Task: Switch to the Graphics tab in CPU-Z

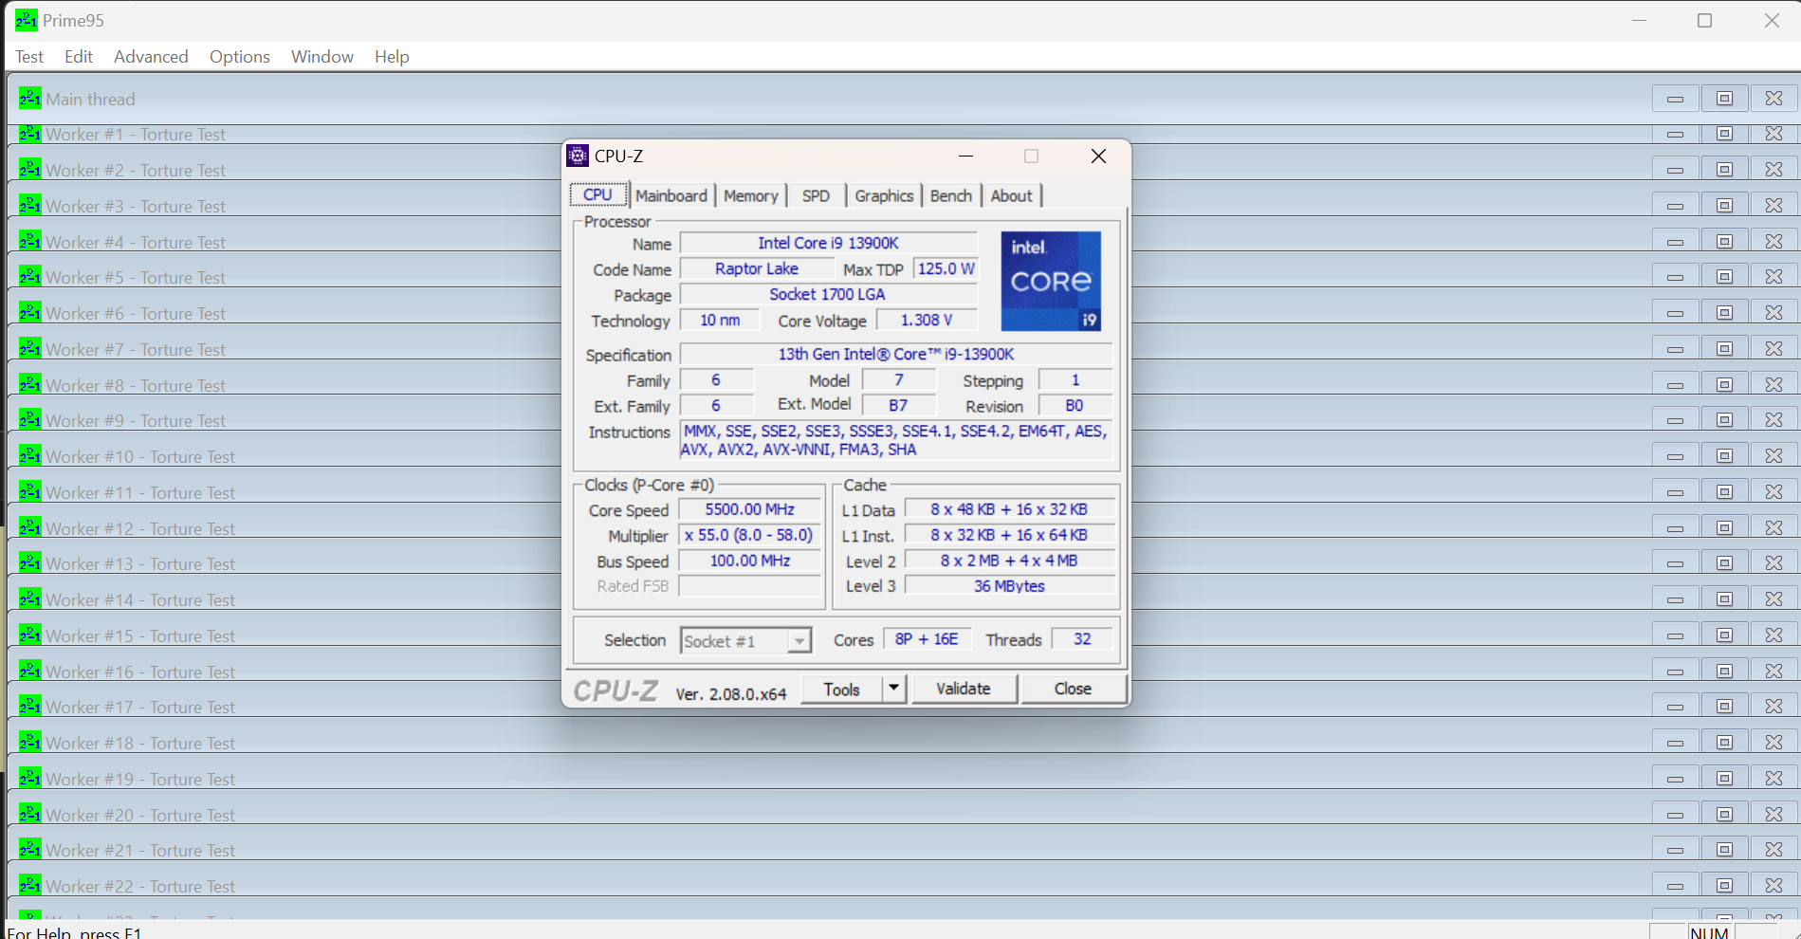Action: tap(884, 195)
